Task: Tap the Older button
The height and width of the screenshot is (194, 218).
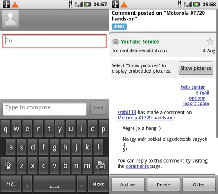Action: (199, 184)
